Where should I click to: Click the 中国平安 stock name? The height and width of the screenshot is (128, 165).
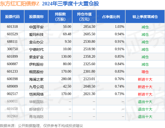pos(36,27)
